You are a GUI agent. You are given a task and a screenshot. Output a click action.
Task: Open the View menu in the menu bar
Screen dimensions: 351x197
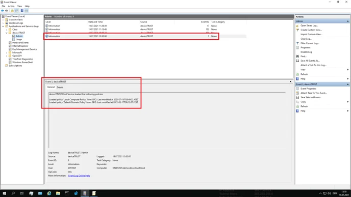click(20, 6)
